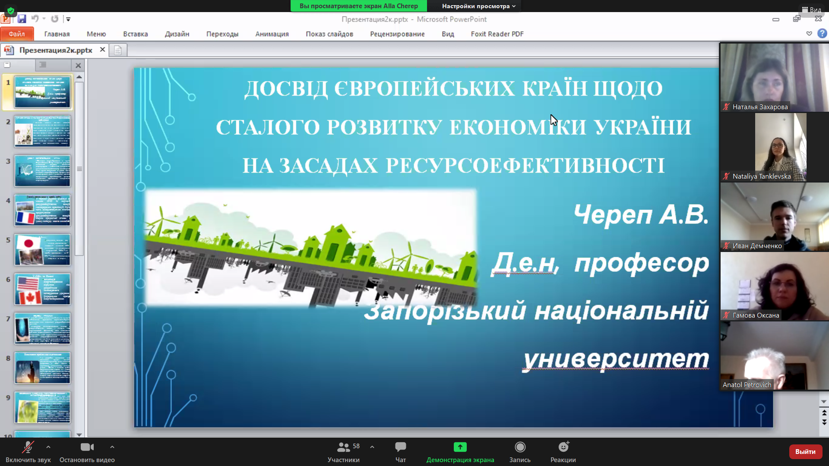Screen dimensions: 829x466
Task: Click the green screen share icon
Action: 460,447
